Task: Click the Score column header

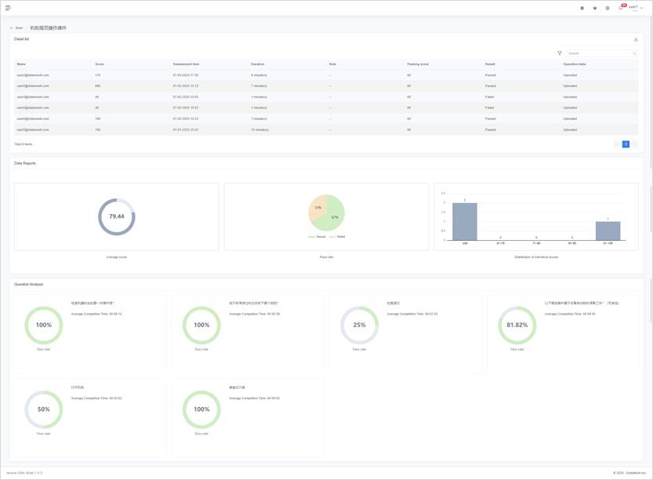Action: tap(100, 64)
